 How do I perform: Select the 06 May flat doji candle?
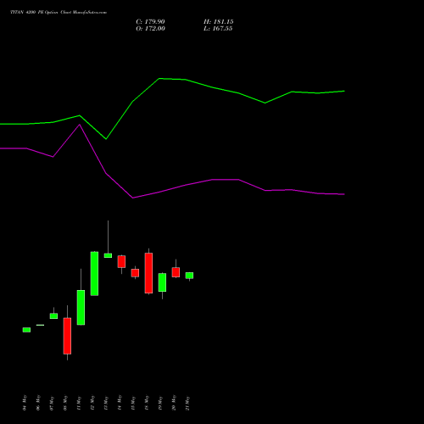[40, 325]
